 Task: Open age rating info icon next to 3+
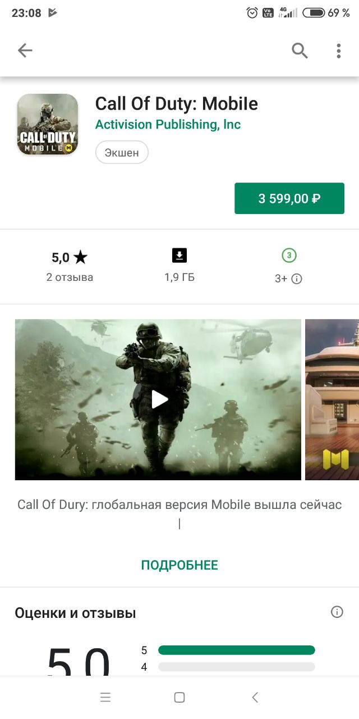(x=297, y=279)
